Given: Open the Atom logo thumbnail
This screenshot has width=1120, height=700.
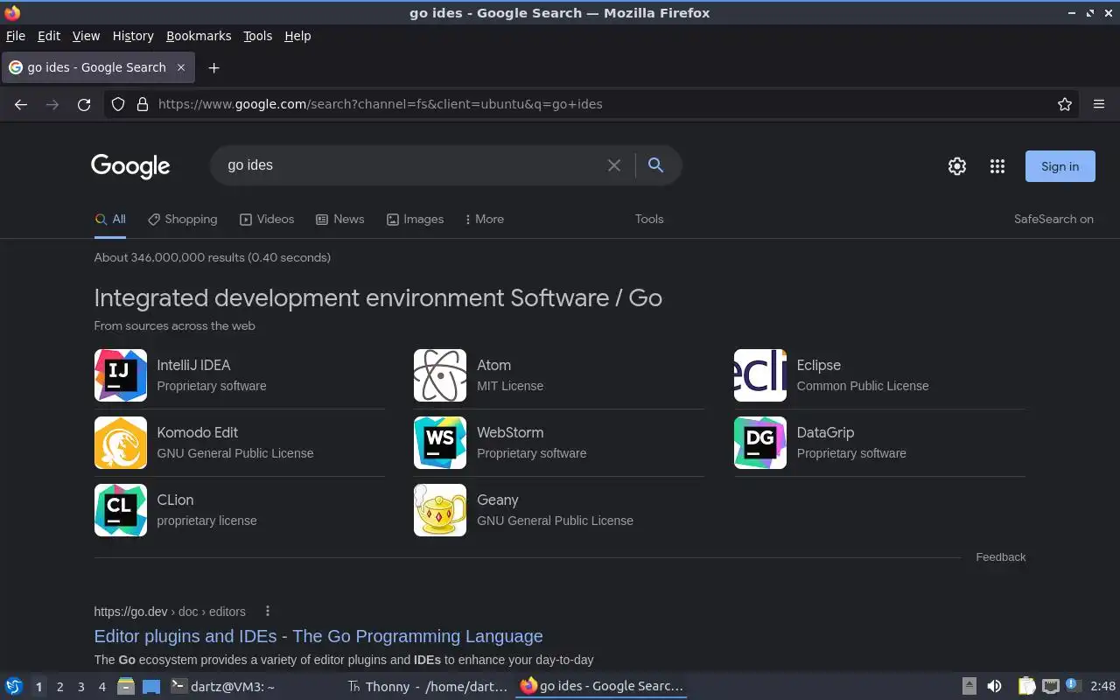Looking at the screenshot, I should [x=440, y=375].
